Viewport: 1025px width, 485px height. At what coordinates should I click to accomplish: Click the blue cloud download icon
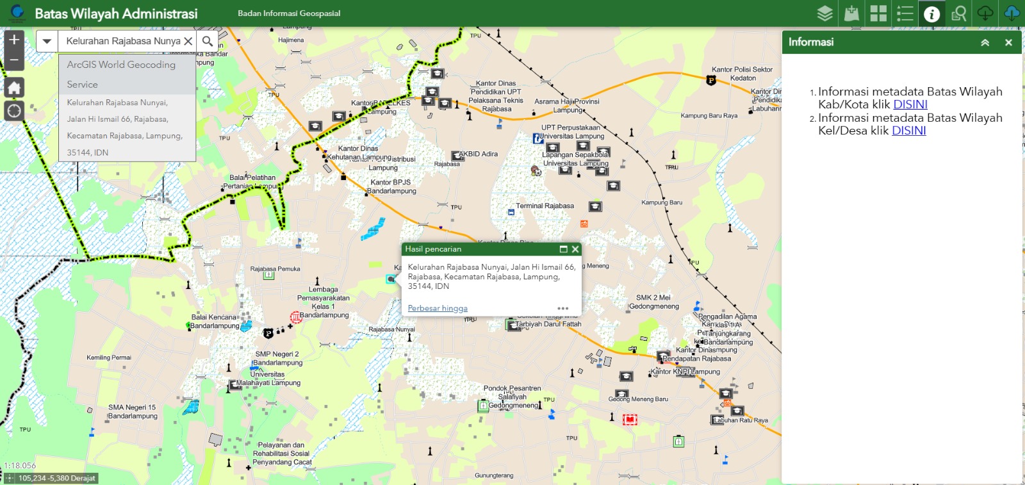(1012, 13)
